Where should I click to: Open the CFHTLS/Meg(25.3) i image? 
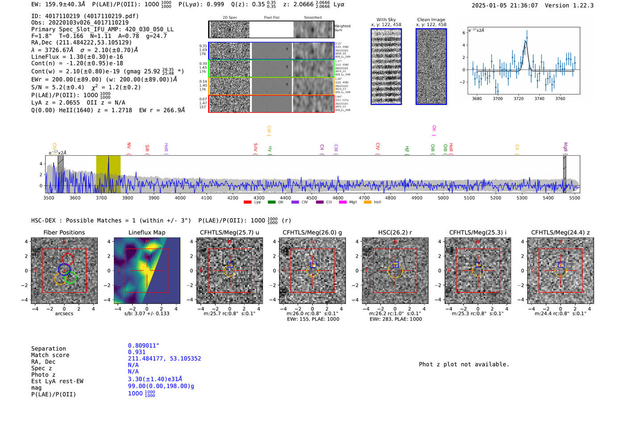478,271
